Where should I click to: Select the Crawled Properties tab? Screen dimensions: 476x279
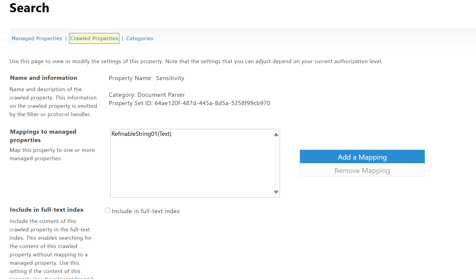tap(94, 38)
